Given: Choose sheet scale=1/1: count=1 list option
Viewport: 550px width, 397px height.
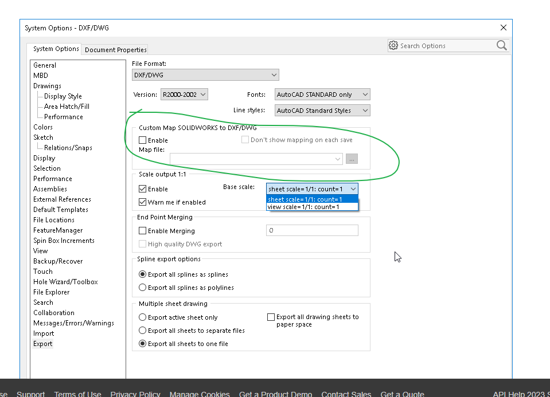Looking at the screenshot, I should click(312, 199).
